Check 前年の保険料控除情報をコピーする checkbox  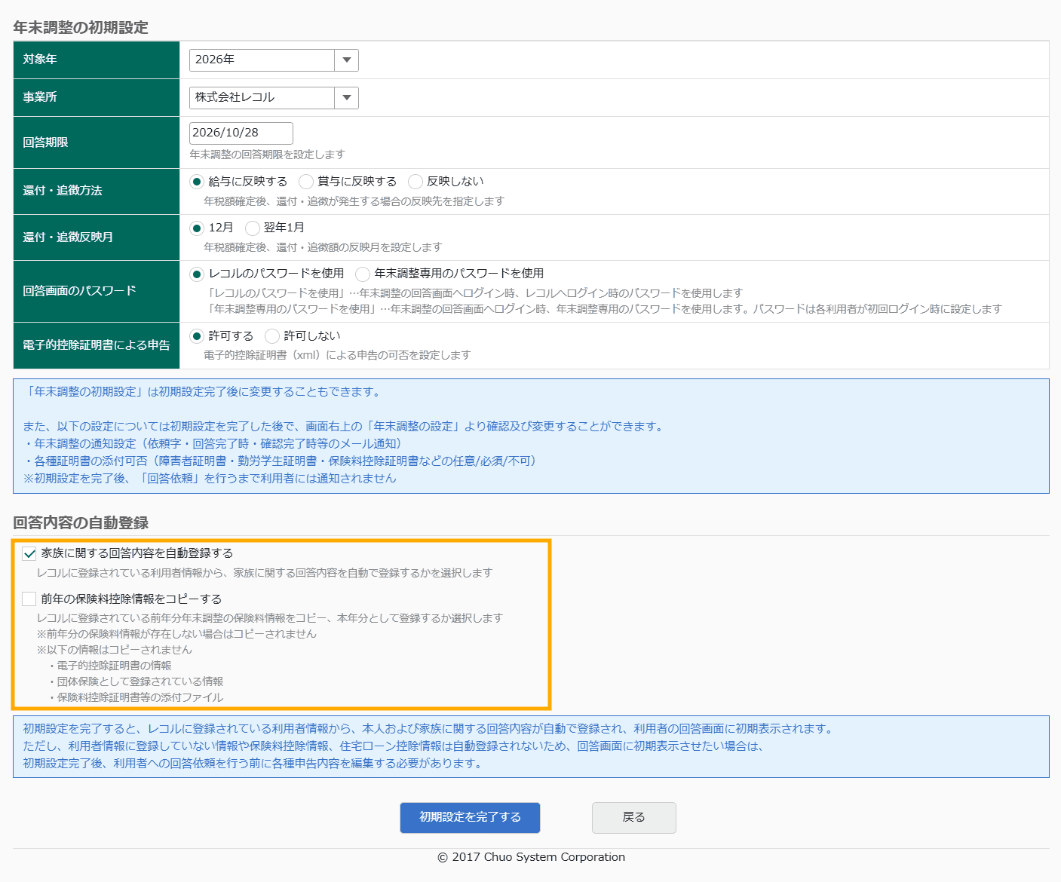coord(29,599)
